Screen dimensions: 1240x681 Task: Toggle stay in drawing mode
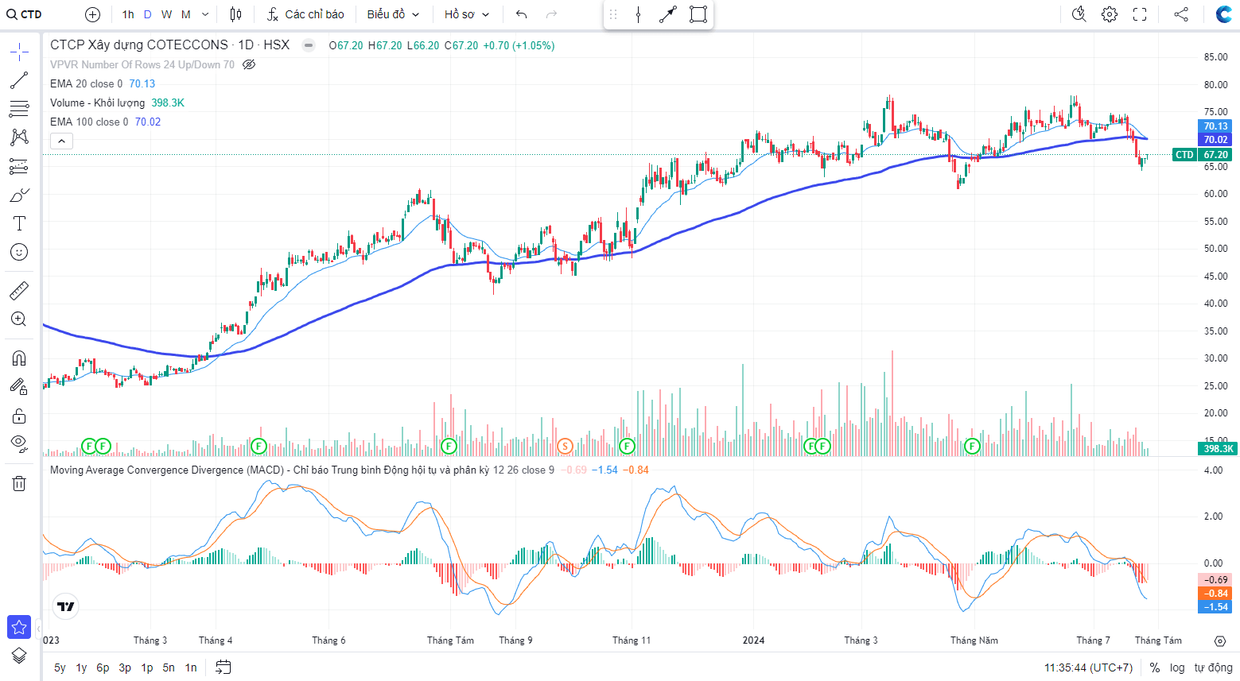(19, 387)
